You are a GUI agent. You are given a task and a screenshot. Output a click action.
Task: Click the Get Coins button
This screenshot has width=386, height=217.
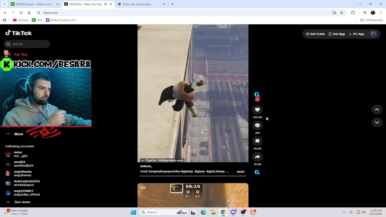tap(315, 34)
